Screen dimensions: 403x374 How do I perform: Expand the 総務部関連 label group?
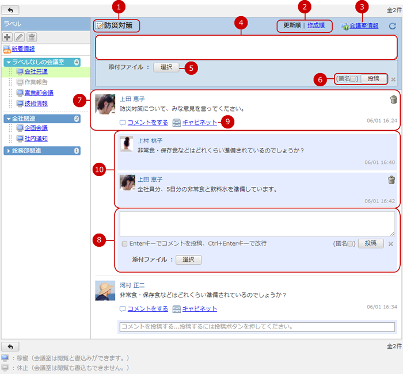click(8, 151)
